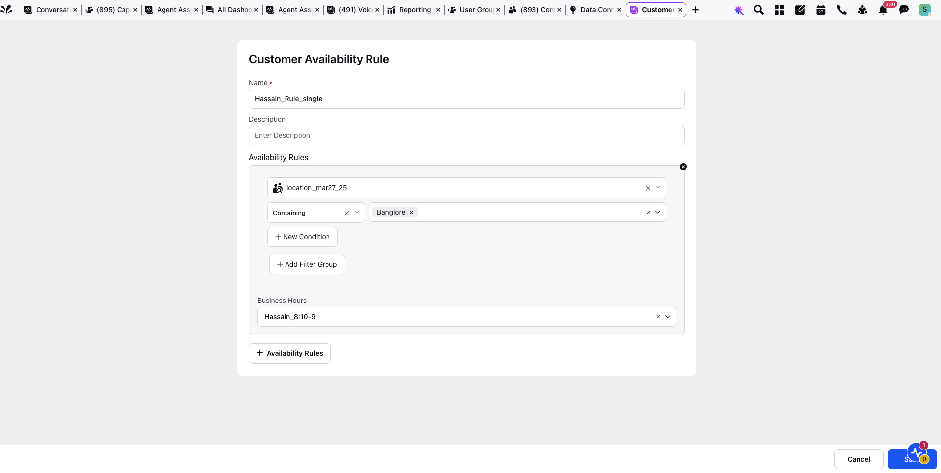This screenshot has height=473, width=941.
Task: Close the (491) Voic tab
Action: [x=377, y=10]
